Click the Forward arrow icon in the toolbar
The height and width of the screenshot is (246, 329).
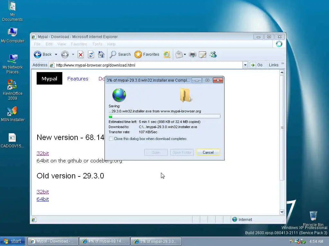pos(65,54)
